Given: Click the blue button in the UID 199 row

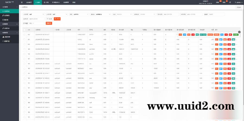Looking at the screenshot, I should 221,49.
